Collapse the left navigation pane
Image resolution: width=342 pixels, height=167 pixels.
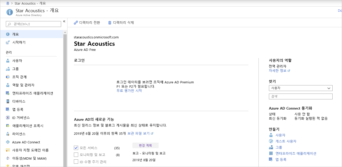[64, 22]
